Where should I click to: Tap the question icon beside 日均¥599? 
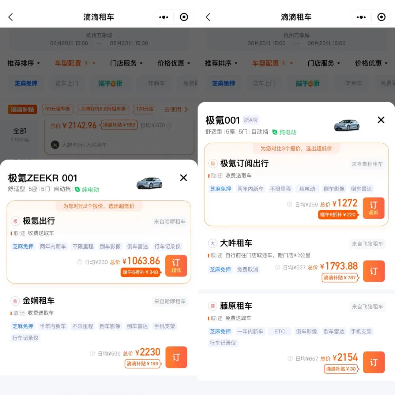[x=92, y=353]
